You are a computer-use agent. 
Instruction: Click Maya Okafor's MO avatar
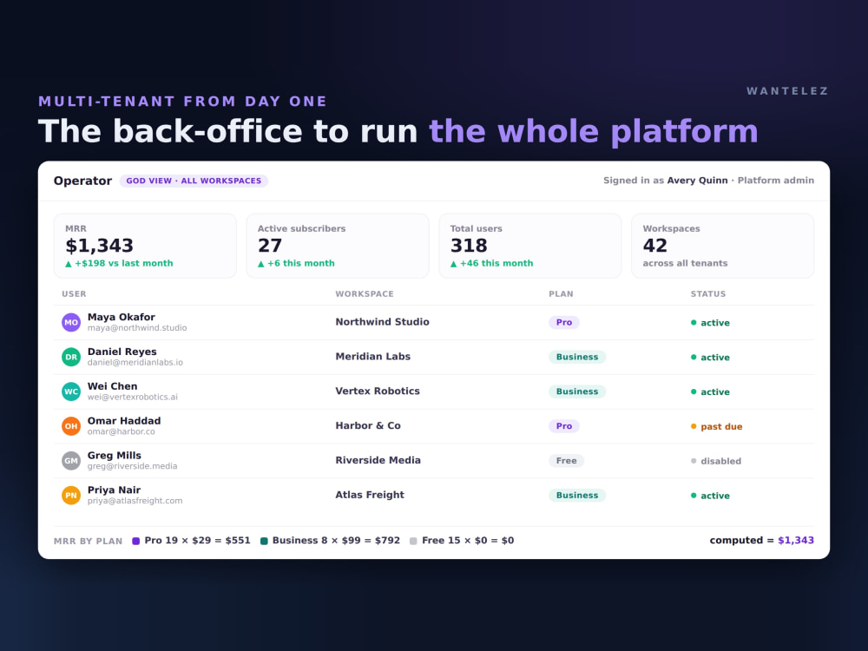(71, 322)
